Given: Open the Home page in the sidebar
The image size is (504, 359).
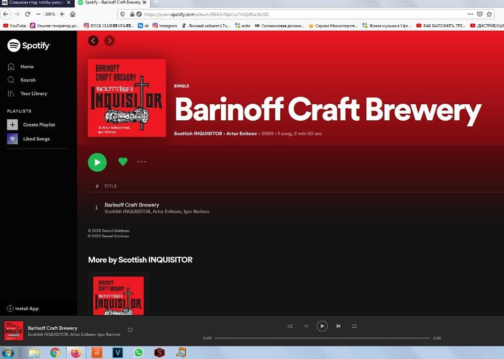Looking at the screenshot, I should pyautogui.click(x=21, y=66).
